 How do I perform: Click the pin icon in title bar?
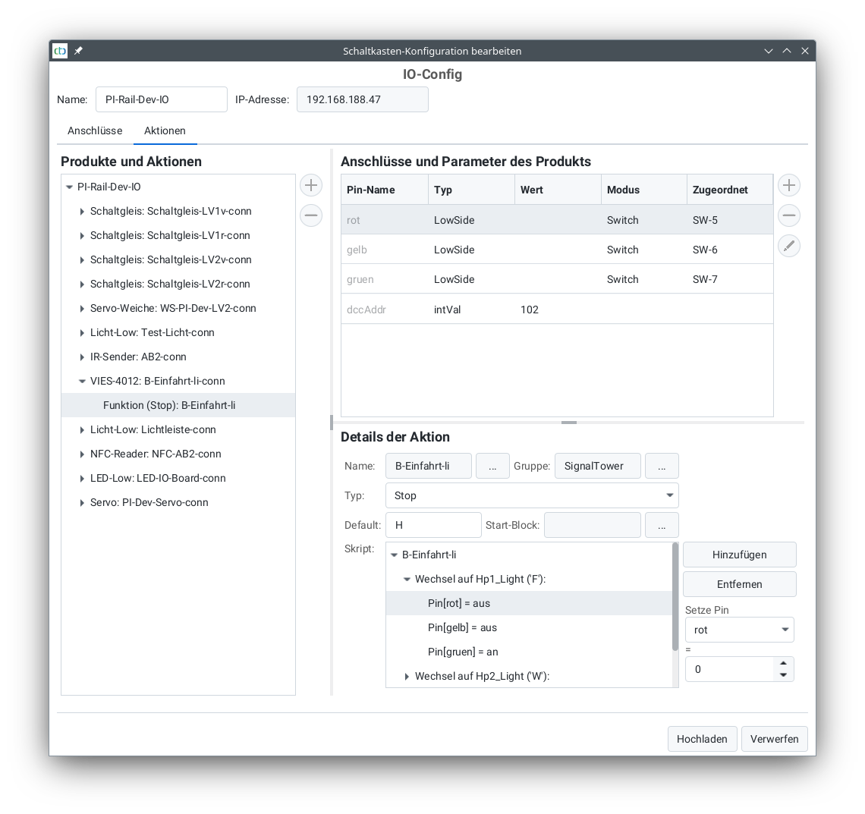pos(78,51)
